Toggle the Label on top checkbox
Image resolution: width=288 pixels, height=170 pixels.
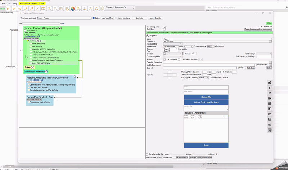(x=260, y=27)
